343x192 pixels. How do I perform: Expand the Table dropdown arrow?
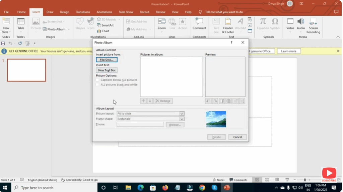click(x=21, y=32)
